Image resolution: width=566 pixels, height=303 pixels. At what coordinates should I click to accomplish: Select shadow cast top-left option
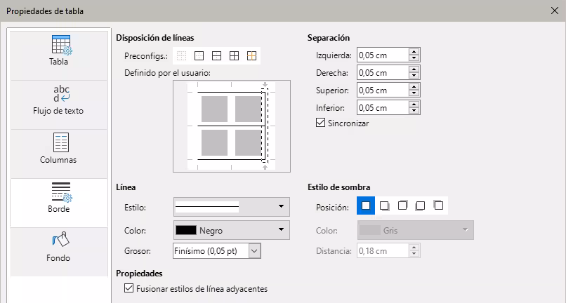click(x=439, y=206)
